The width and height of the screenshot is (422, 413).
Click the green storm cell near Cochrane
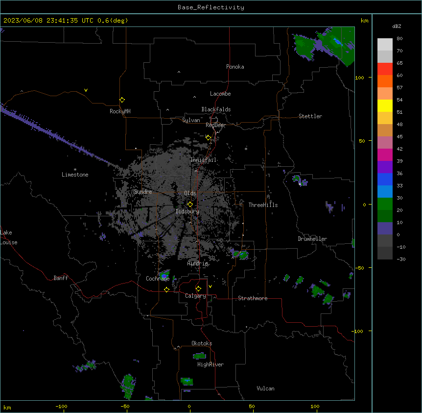164,275
